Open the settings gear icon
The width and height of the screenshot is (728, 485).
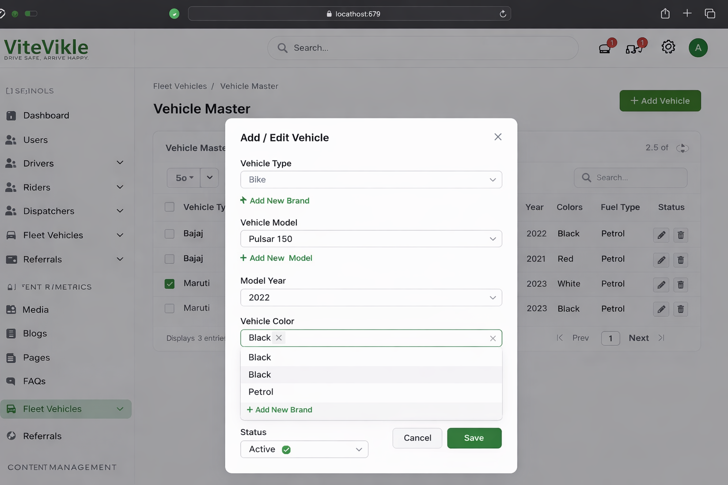pyautogui.click(x=668, y=47)
